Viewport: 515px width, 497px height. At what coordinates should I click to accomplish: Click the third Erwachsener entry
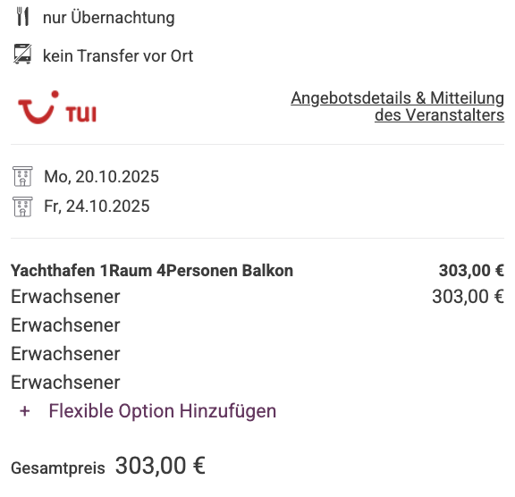pos(65,354)
